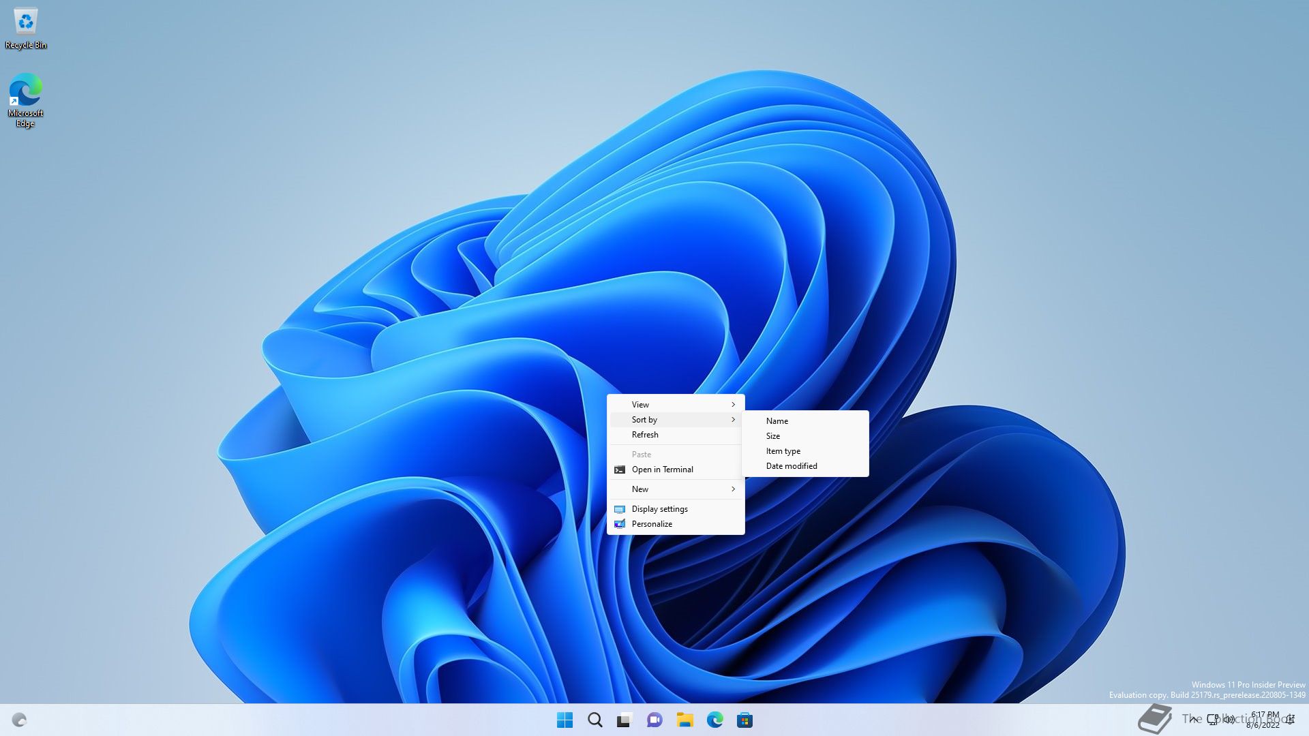Click the weather widget icon in taskbar corner

[x=19, y=720]
